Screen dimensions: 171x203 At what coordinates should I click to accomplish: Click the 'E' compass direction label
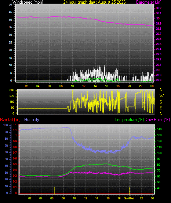[161, 108]
